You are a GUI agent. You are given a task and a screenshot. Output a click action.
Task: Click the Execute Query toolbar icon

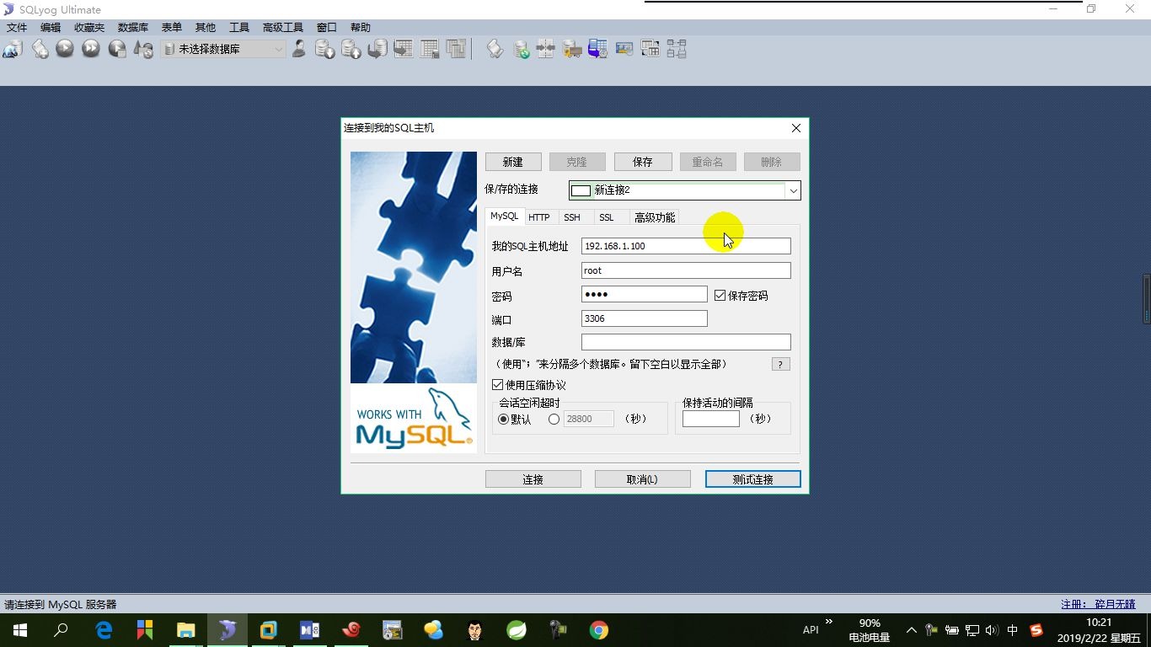tap(64, 48)
